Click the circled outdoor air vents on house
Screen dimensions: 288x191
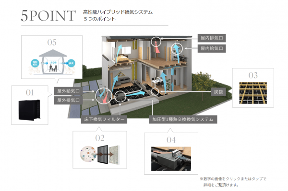(x=104, y=96)
